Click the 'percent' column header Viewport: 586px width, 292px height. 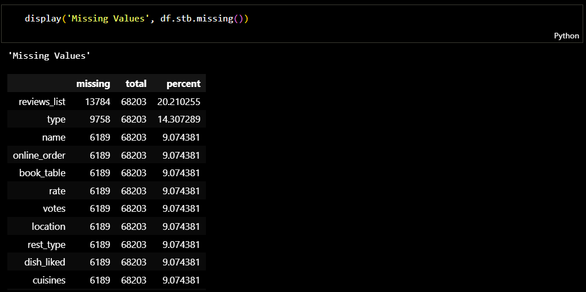click(183, 84)
